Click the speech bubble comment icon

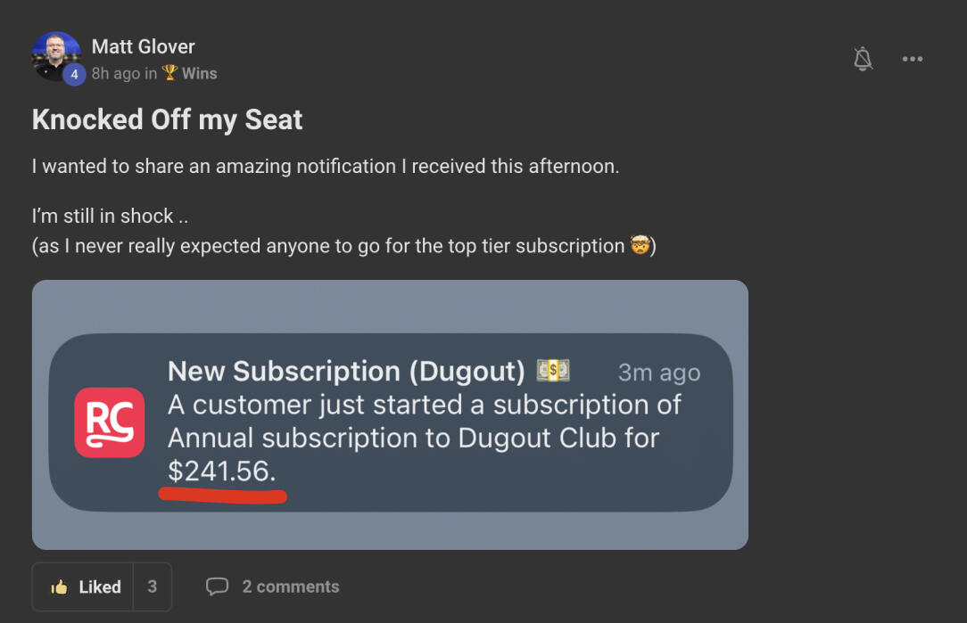[x=217, y=586]
